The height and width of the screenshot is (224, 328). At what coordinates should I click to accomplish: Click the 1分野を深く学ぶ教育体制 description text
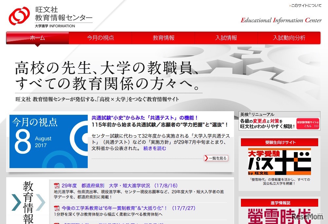tap(108, 215)
